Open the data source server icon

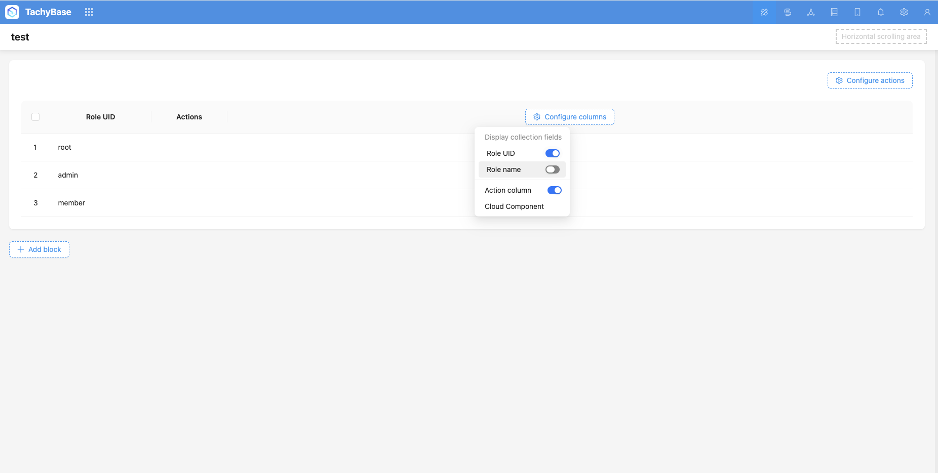[834, 12]
